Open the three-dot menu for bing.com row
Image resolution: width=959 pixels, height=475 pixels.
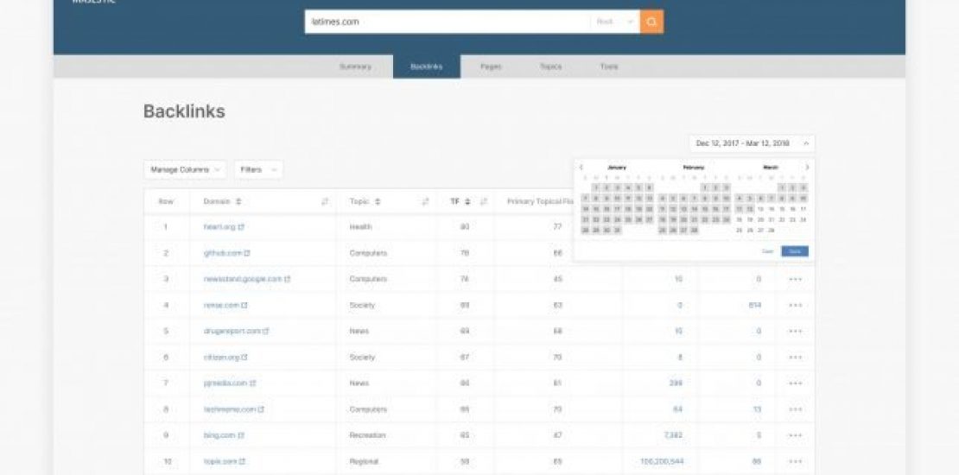[x=795, y=435]
